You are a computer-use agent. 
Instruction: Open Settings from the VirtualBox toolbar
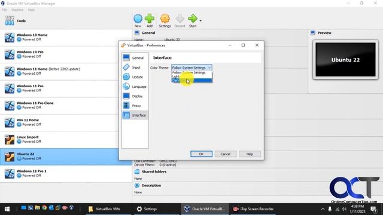[165, 21]
